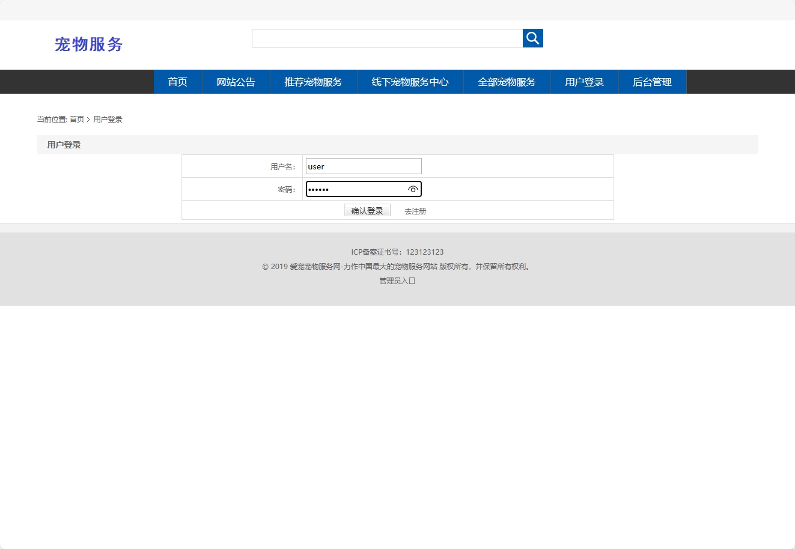
Task: Select the 用户登录 menu item
Action: tap(584, 82)
